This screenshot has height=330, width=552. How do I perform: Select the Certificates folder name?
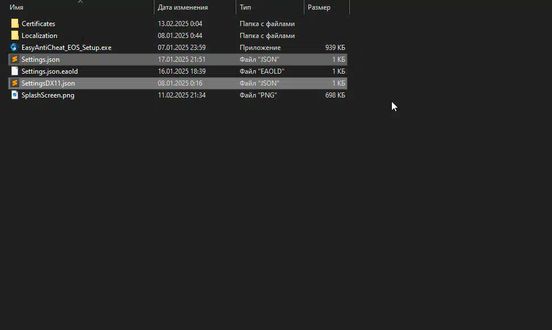39,24
